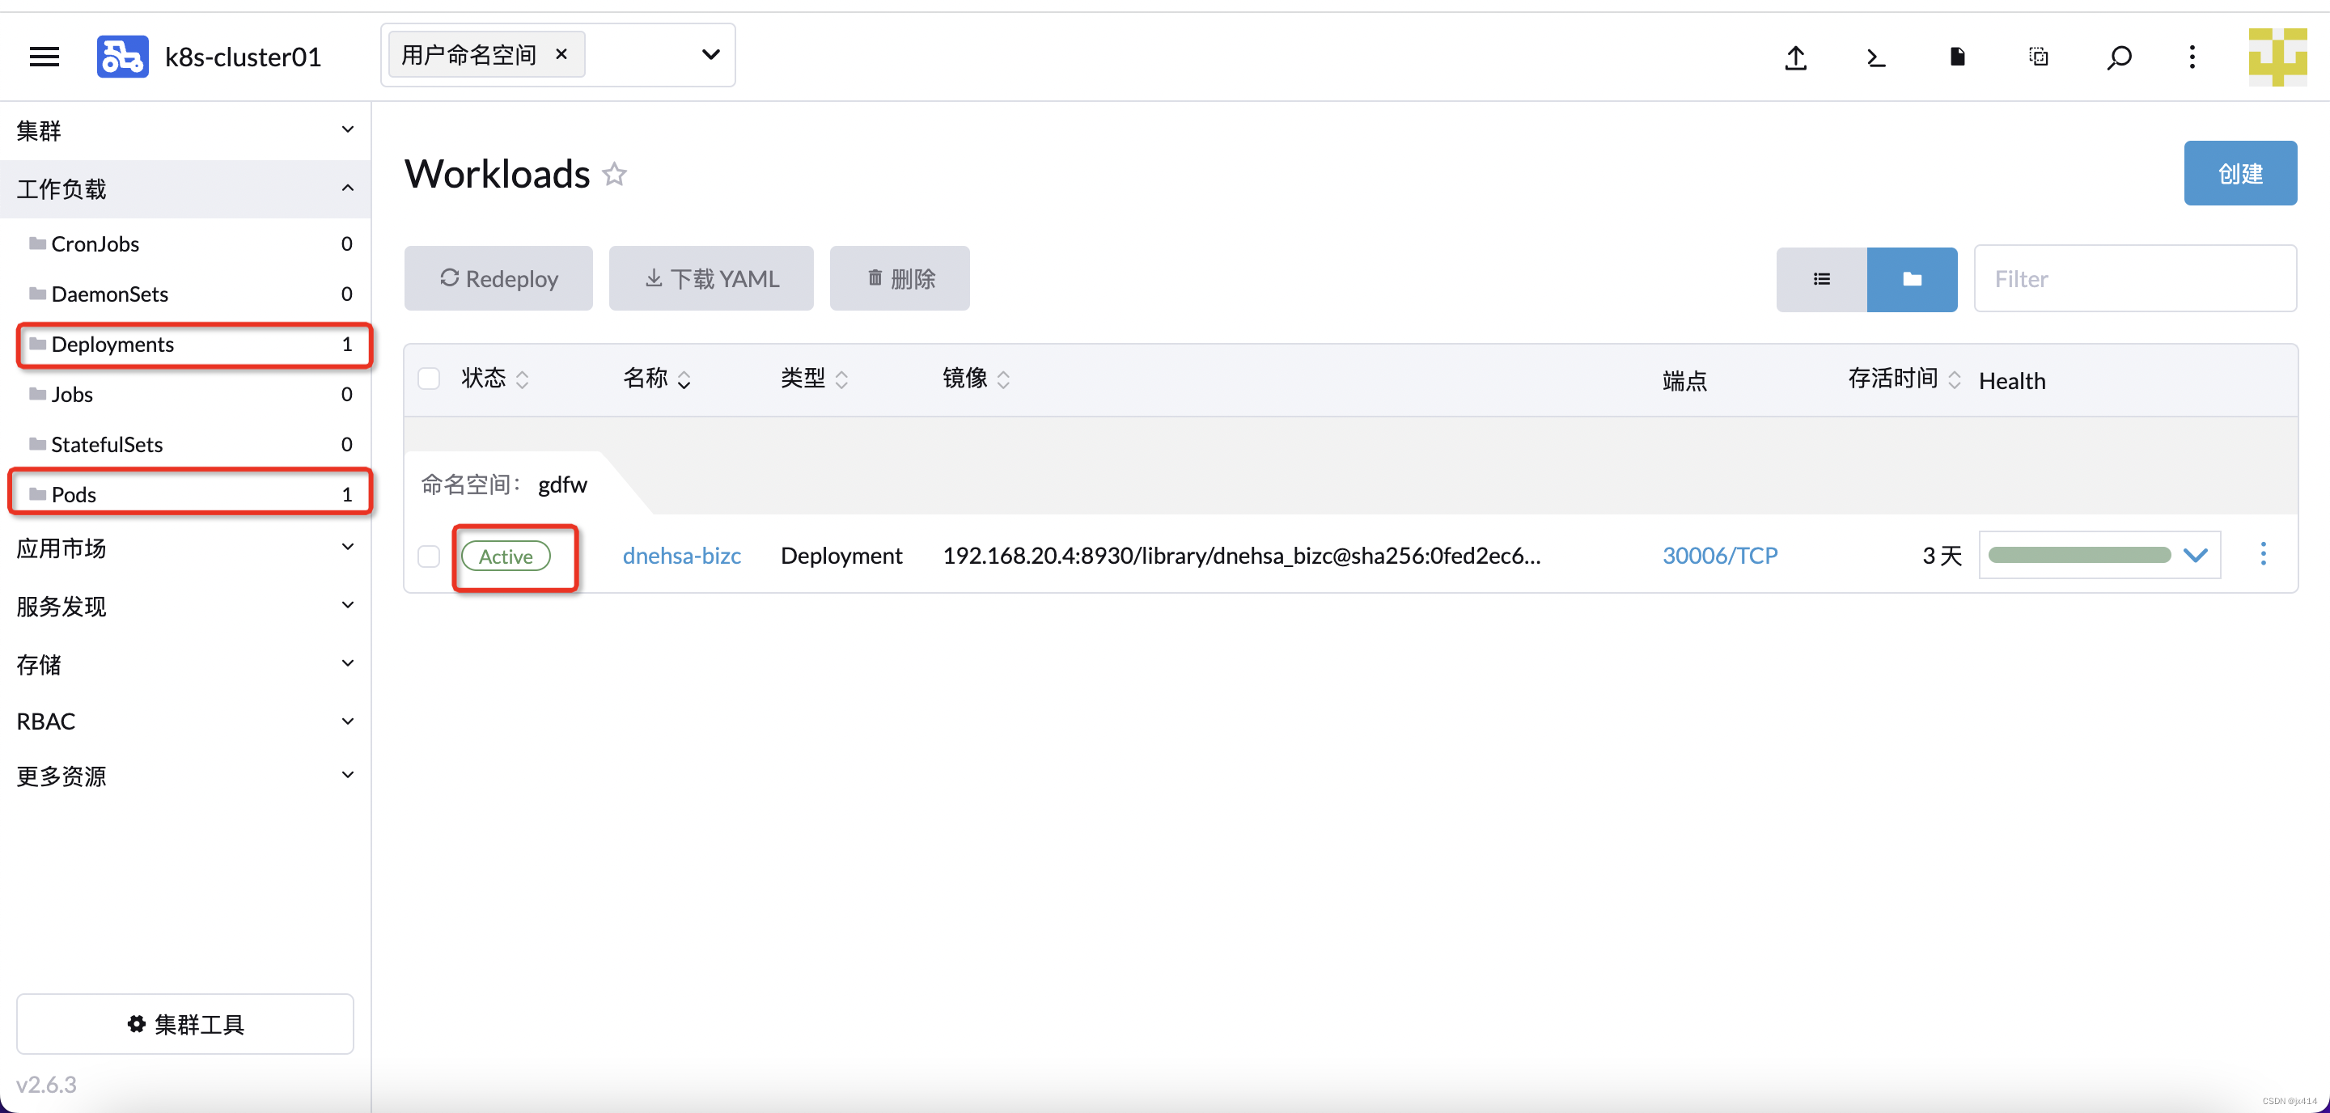Click the delete/trash icon

point(899,278)
